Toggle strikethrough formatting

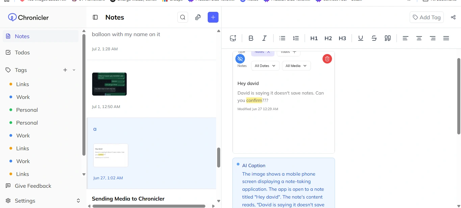pyautogui.click(x=374, y=38)
